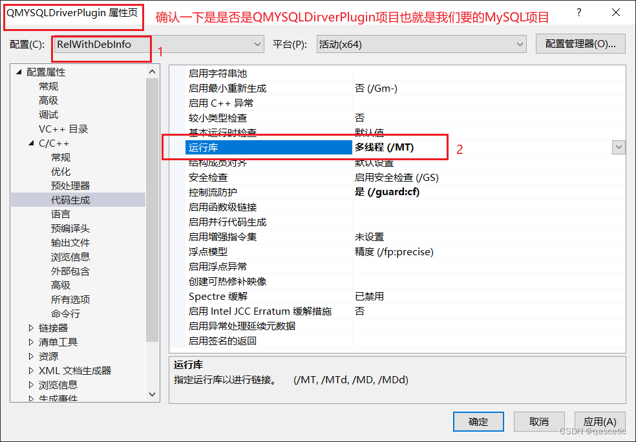Open the 运行库 value dropdown arrow
This screenshot has width=636, height=442.
tap(618, 147)
